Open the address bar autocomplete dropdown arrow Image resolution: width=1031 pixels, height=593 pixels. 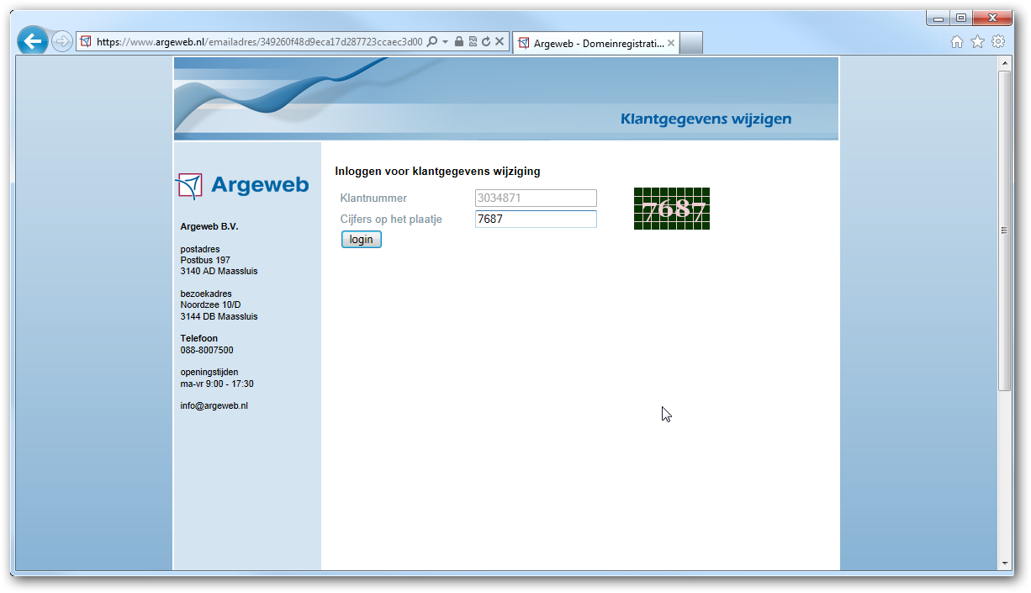[x=445, y=41]
